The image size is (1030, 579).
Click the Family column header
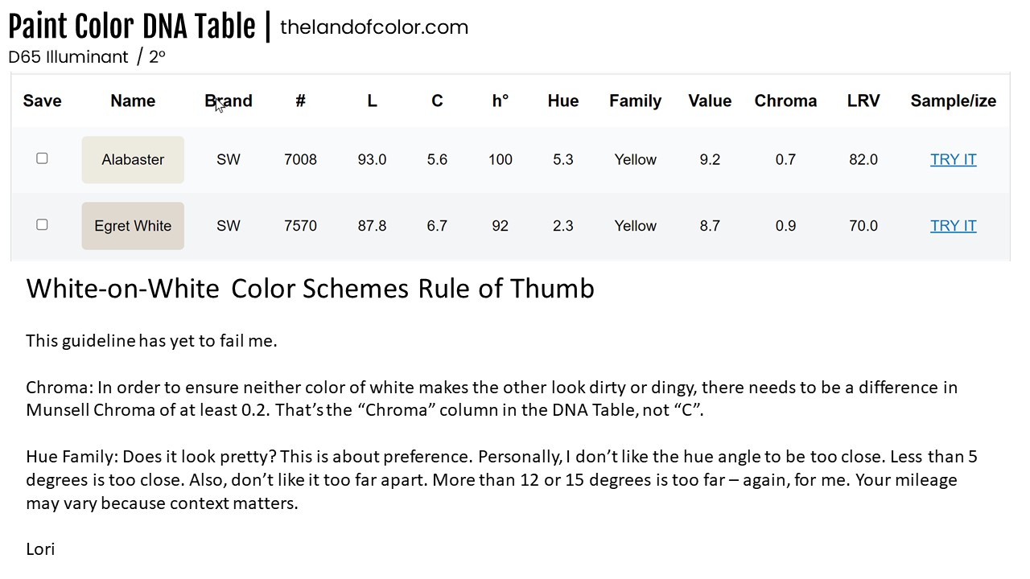click(x=635, y=101)
